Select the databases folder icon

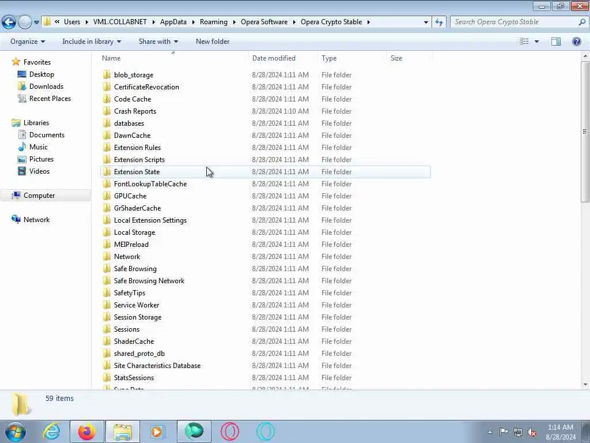[x=107, y=123]
